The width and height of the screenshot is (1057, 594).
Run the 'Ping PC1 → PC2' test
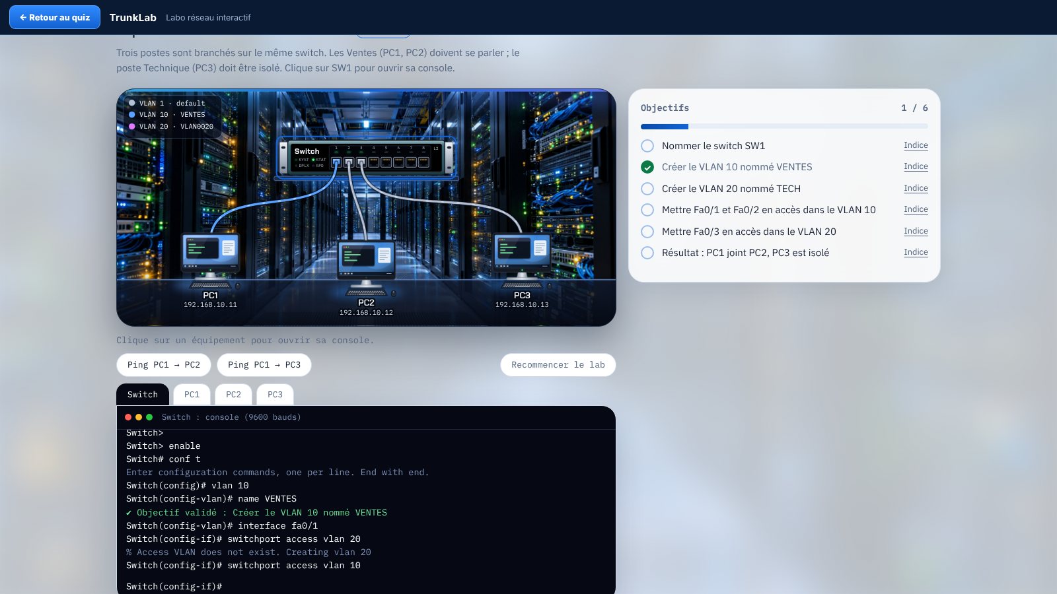164,365
